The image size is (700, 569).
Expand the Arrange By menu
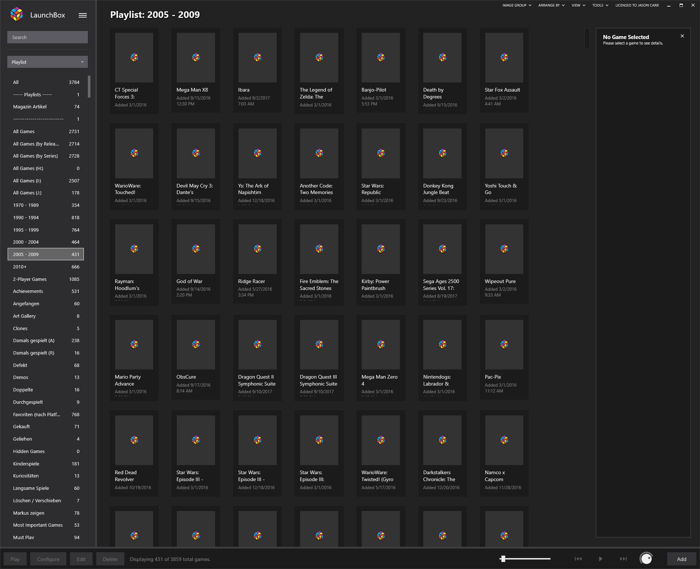pyautogui.click(x=551, y=5)
